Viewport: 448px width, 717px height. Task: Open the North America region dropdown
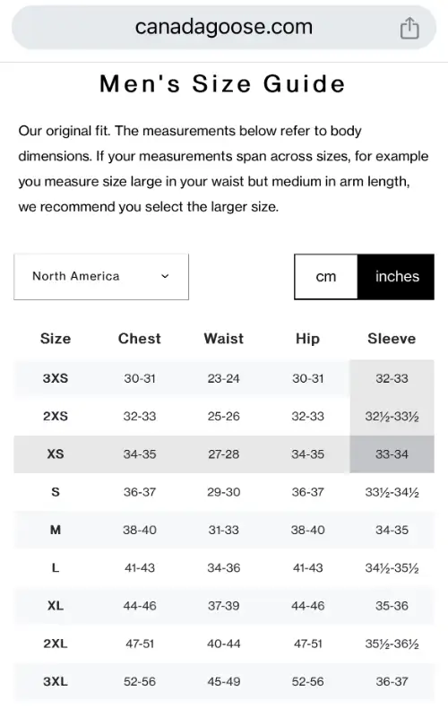[101, 277]
